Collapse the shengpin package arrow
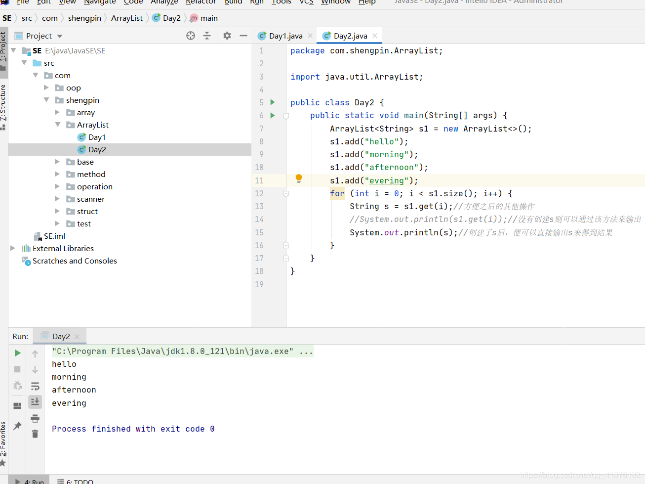Viewport: 645px width, 484px height. click(x=46, y=100)
